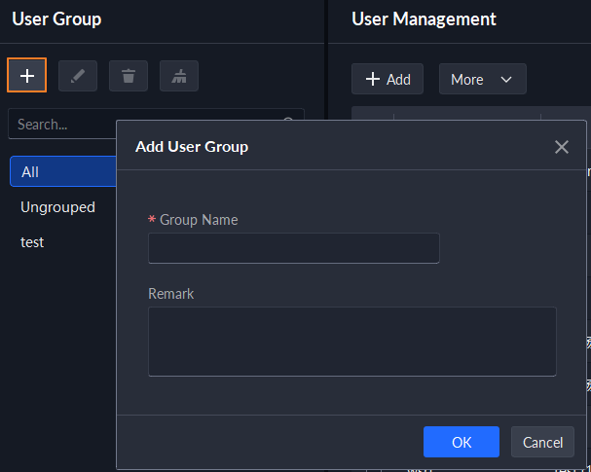Cancel the Add User Group dialog
Viewport: 591px width, 472px height.
point(542,442)
